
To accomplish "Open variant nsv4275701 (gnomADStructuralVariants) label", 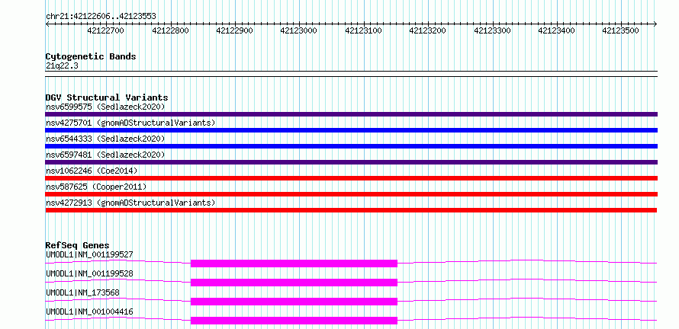I will coord(130,123).
